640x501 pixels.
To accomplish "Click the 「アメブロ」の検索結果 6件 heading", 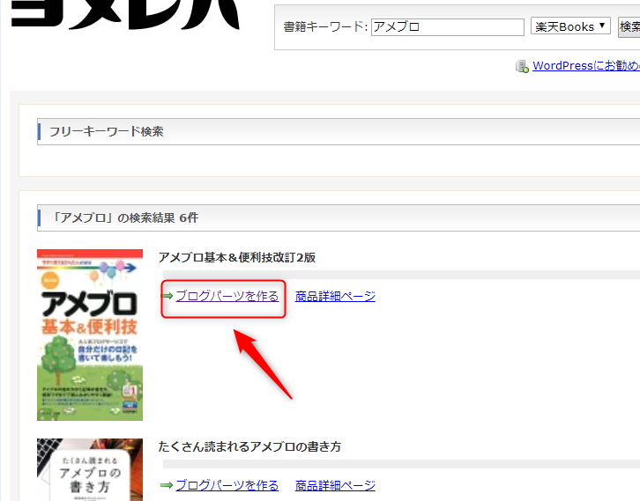I will click(x=124, y=218).
